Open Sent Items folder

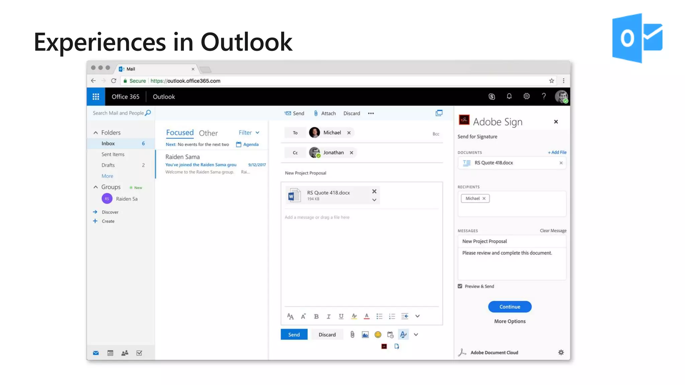[113, 154]
